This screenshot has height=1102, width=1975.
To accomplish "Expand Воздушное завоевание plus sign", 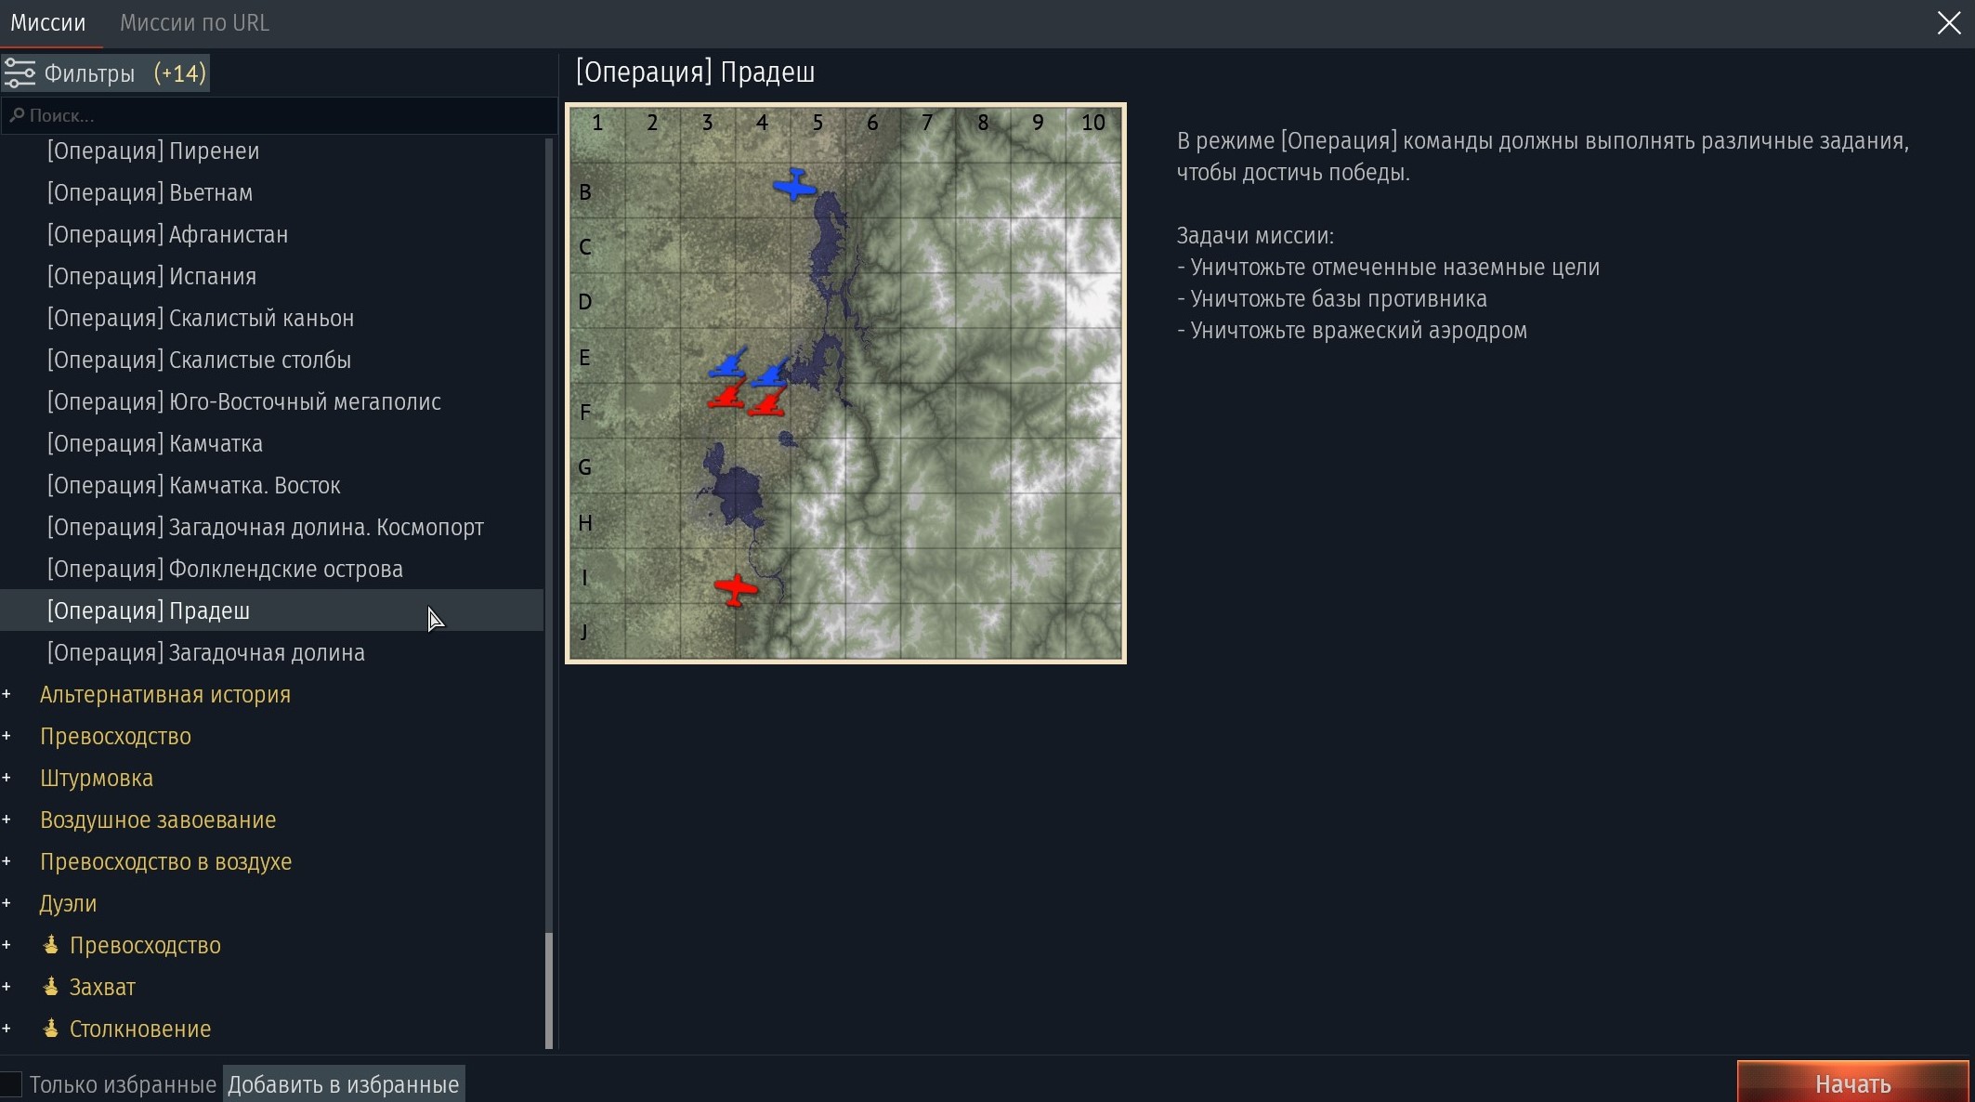I will click(7, 820).
